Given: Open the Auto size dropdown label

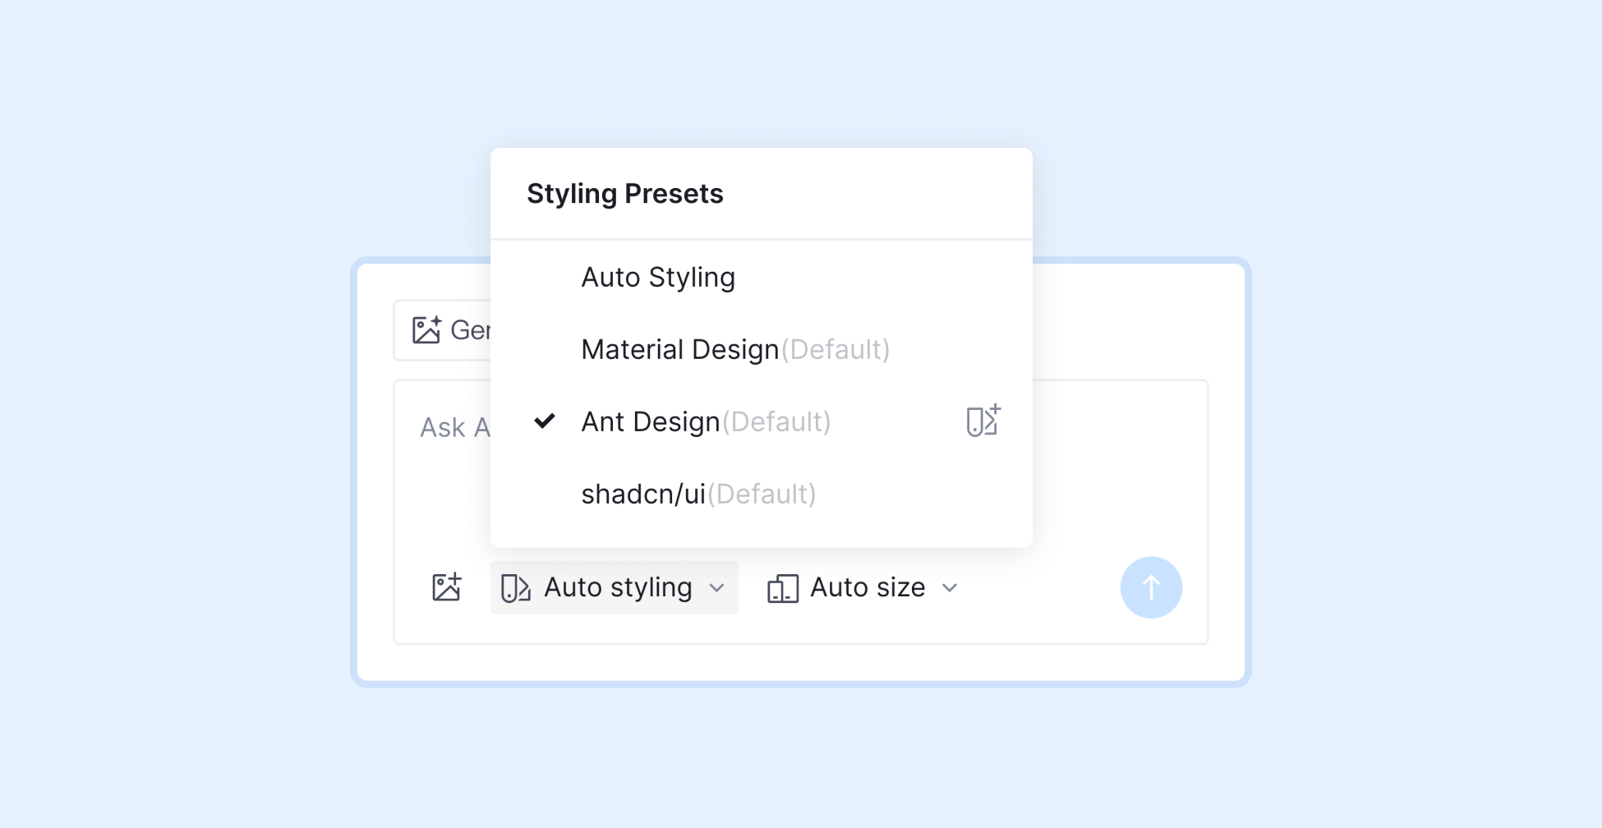Looking at the screenshot, I should 868,587.
